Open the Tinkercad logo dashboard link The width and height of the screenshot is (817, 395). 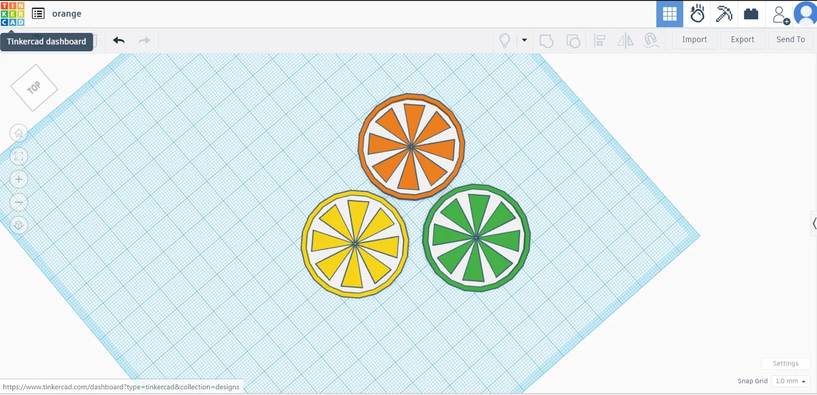tap(13, 13)
